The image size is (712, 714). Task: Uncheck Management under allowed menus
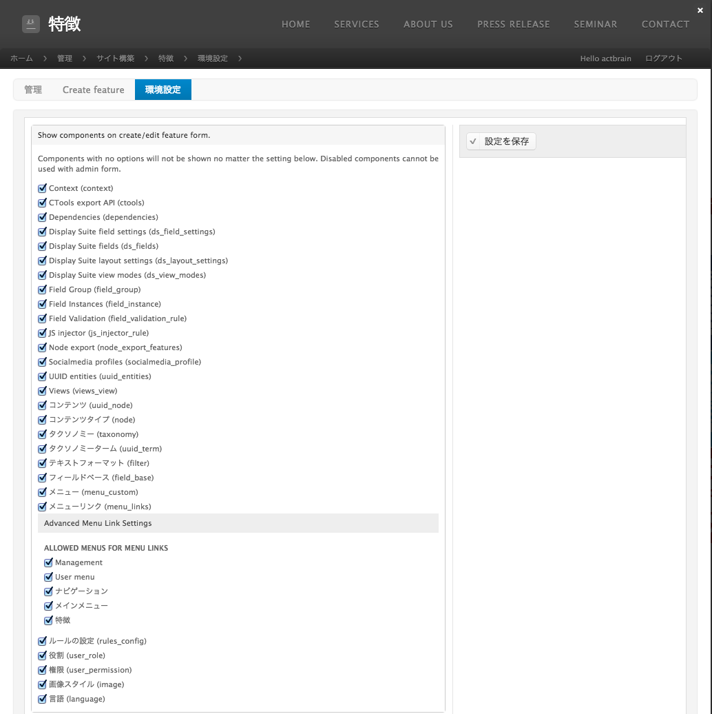49,562
